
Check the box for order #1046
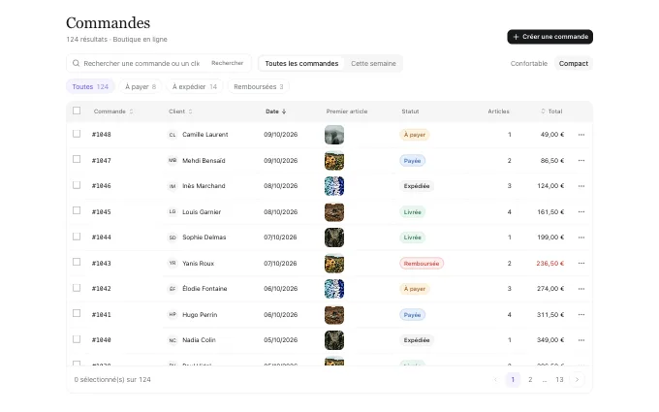(77, 185)
